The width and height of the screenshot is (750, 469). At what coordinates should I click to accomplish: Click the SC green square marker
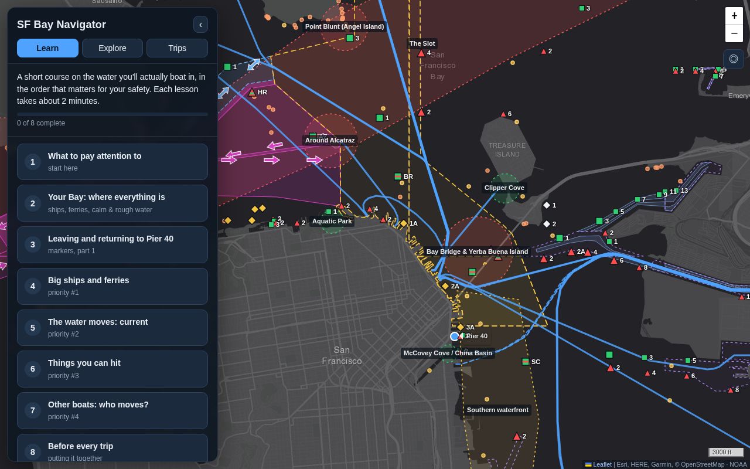pos(526,362)
